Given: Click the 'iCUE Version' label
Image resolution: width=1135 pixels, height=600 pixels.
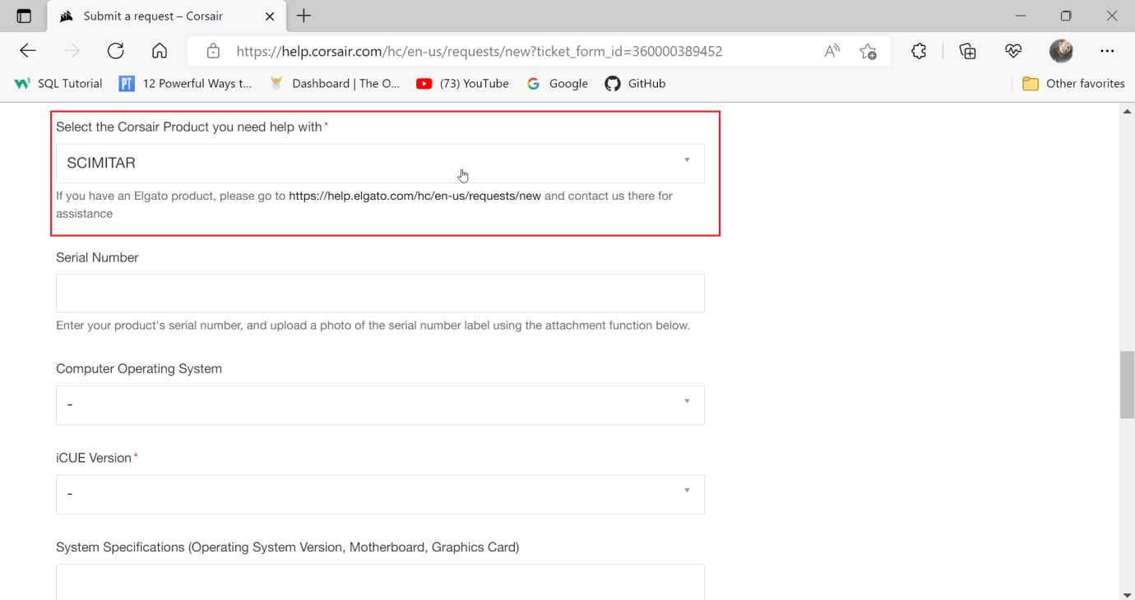Looking at the screenshot, I should (94, 458).
